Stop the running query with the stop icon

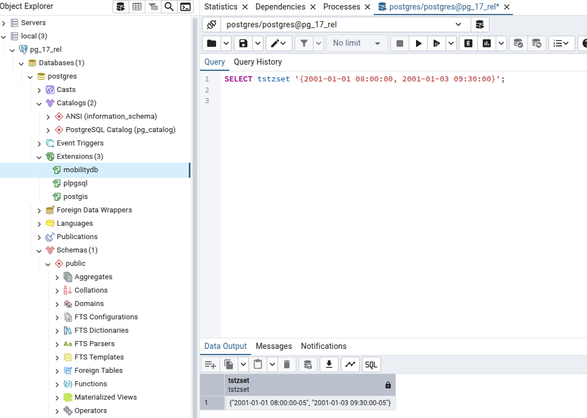coord(399,43)
